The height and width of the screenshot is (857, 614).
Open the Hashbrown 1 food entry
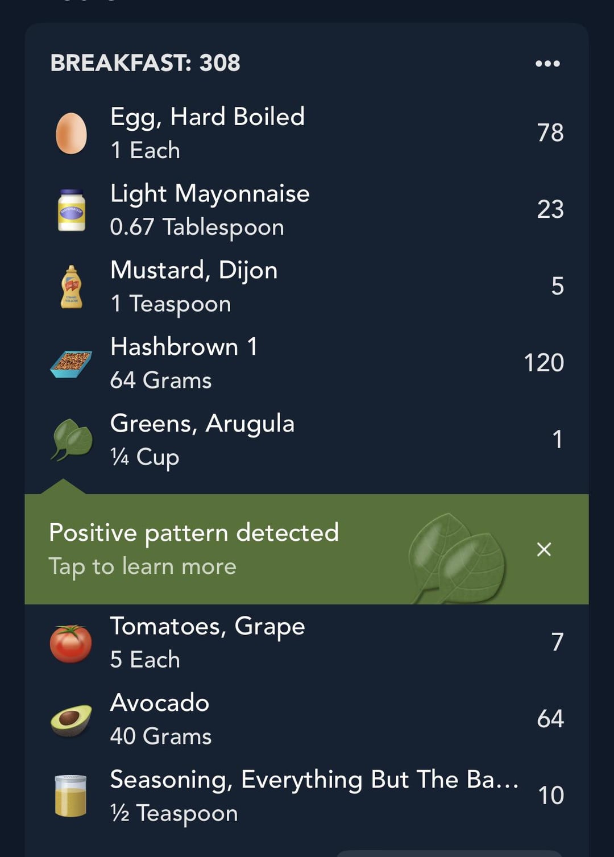pos(306,363)
